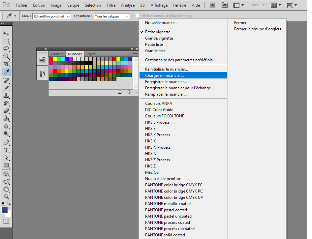This screenshot has width=312, height=239.
Task: Open the Taille sample size dropdown
Action: pyautogui.click(x=52, y=16)
